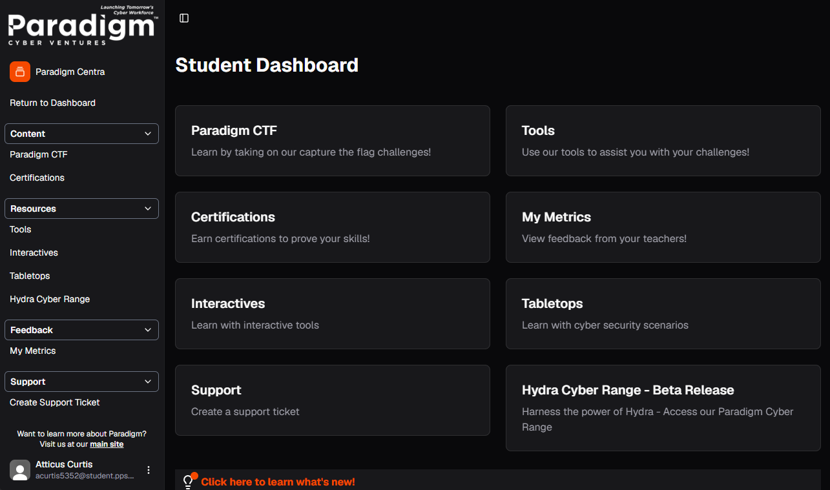Click Atticus Curtis avatar image
Viewport: 830px width, 490px height.
click(x=20, y=470)
